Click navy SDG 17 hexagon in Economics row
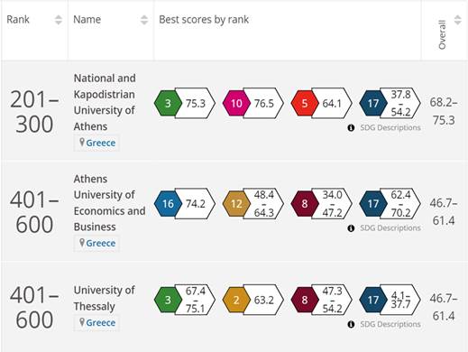This screenshot has height=352, width=468. [373, 204]
